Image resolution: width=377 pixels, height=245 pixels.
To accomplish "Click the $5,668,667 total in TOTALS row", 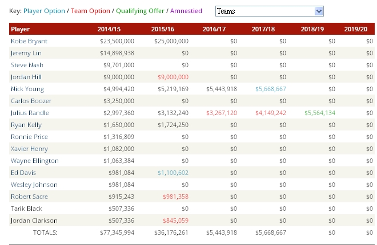I will pos(271,232).
